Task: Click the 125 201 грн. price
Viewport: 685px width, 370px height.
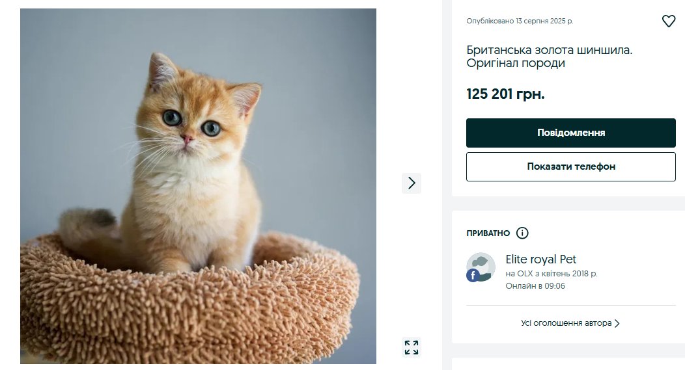Action: pos(505,94)
